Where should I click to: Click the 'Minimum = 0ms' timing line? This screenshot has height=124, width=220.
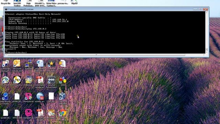point(36,47)
